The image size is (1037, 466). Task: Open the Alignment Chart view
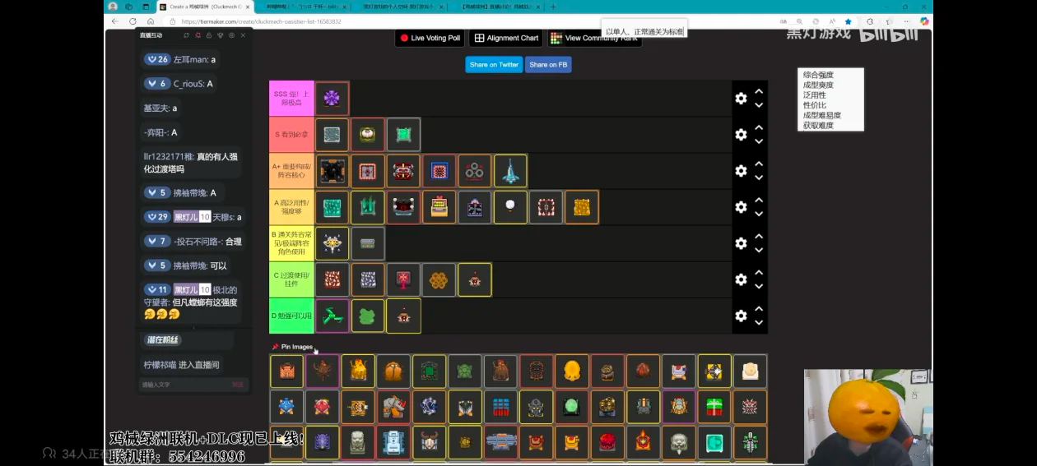click(505, 38)
